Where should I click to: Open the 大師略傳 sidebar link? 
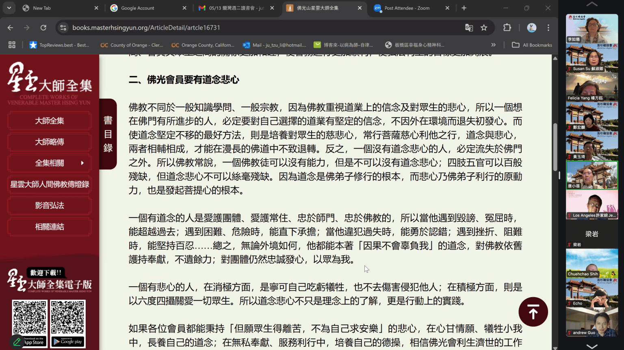[x=49, y=142]
